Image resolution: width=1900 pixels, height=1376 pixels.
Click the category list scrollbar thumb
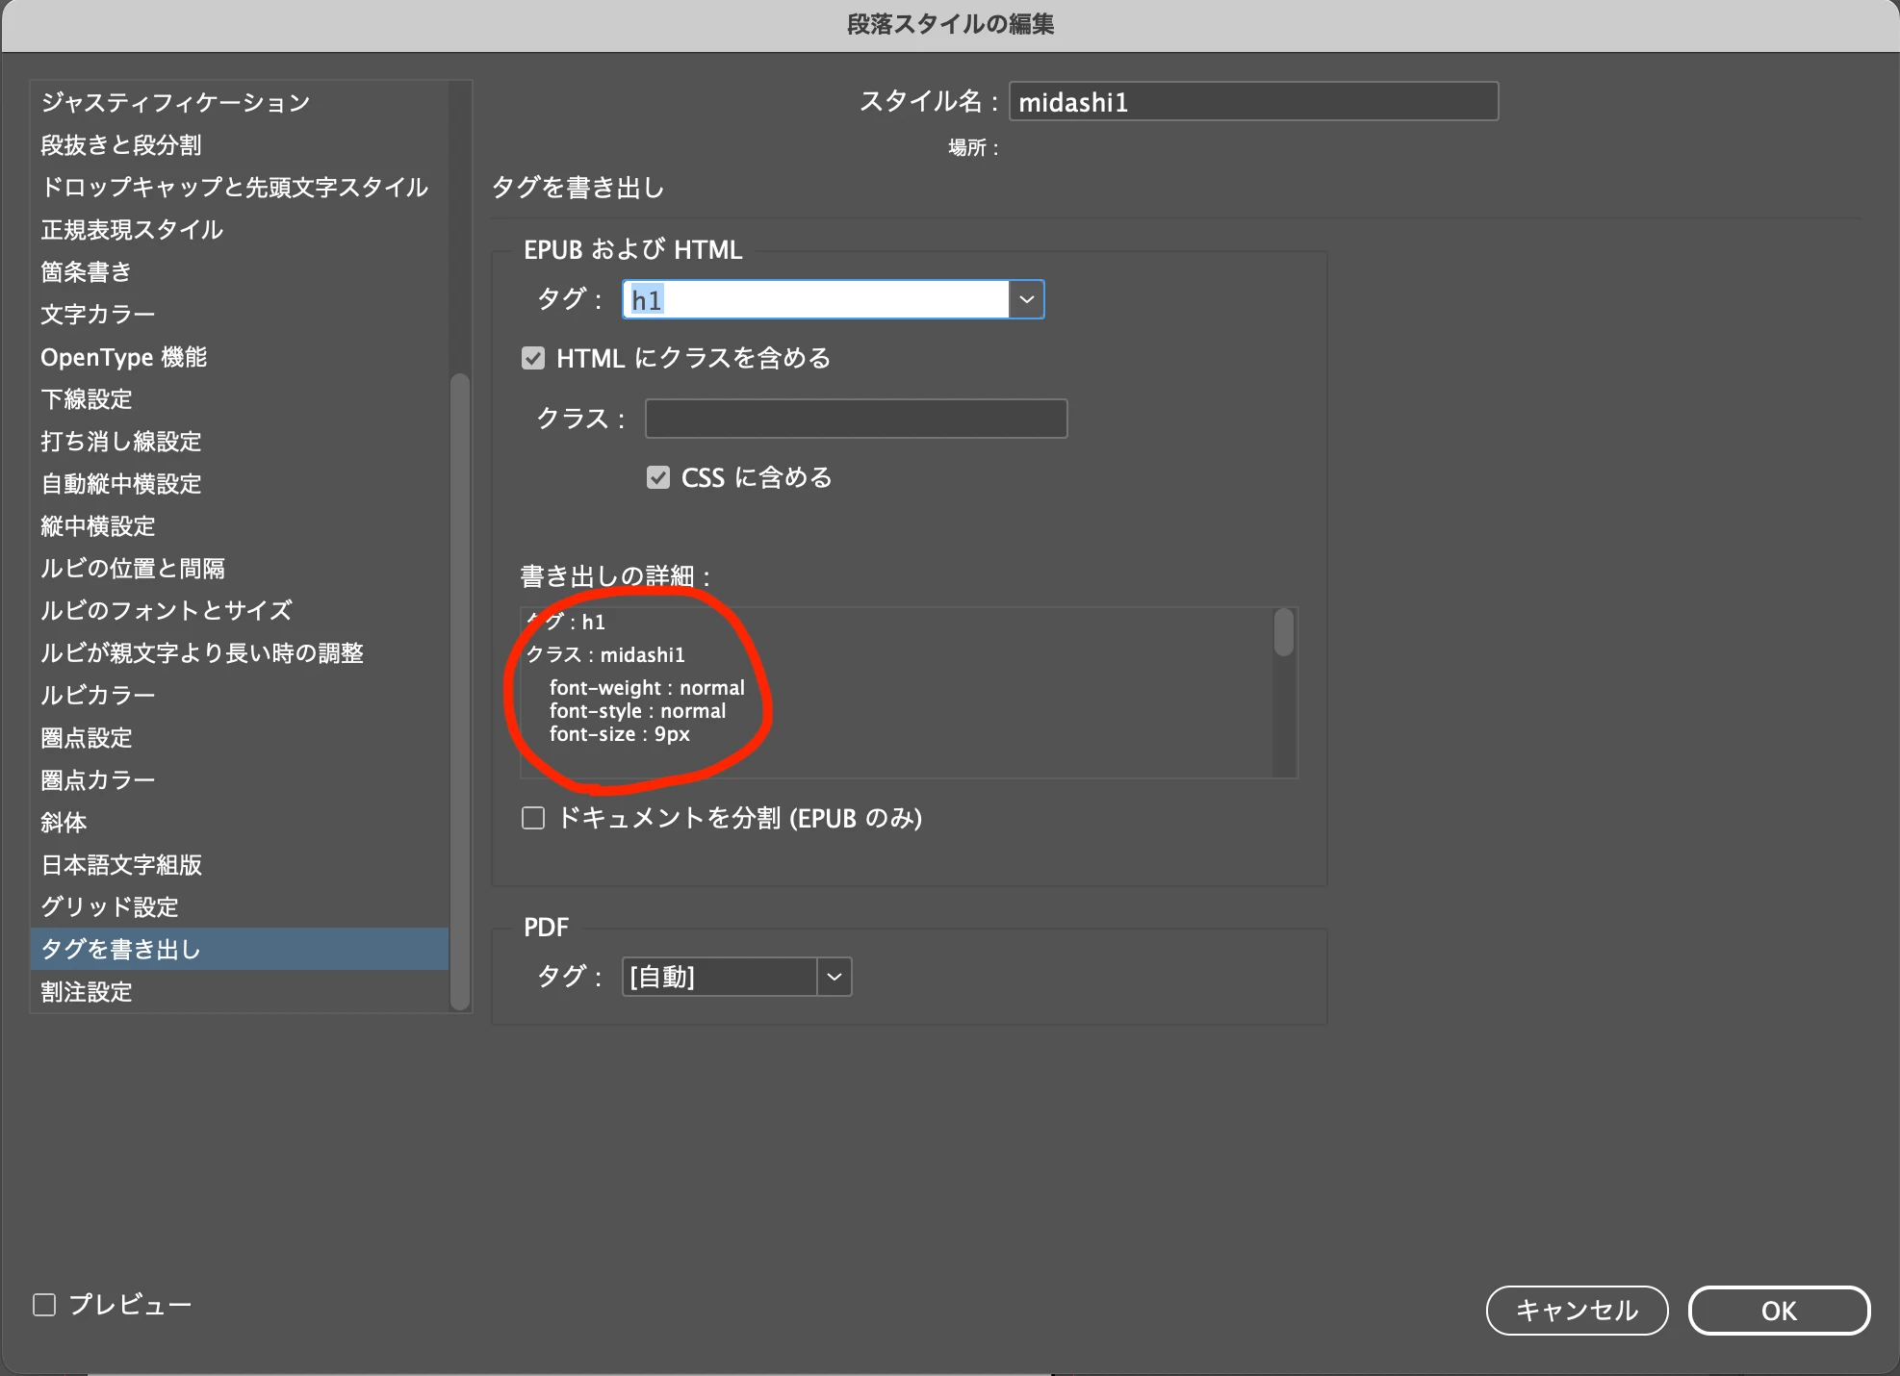[x=460, y=691]
